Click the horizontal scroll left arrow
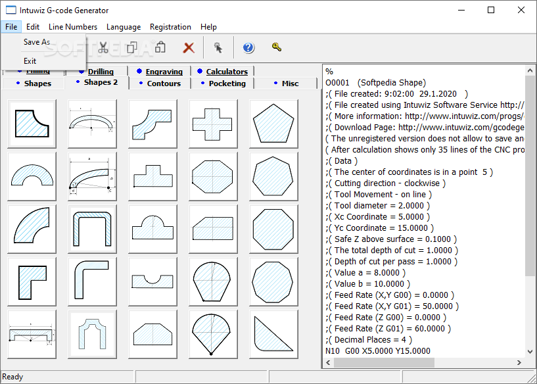537x384 pixels. [328, 362]
